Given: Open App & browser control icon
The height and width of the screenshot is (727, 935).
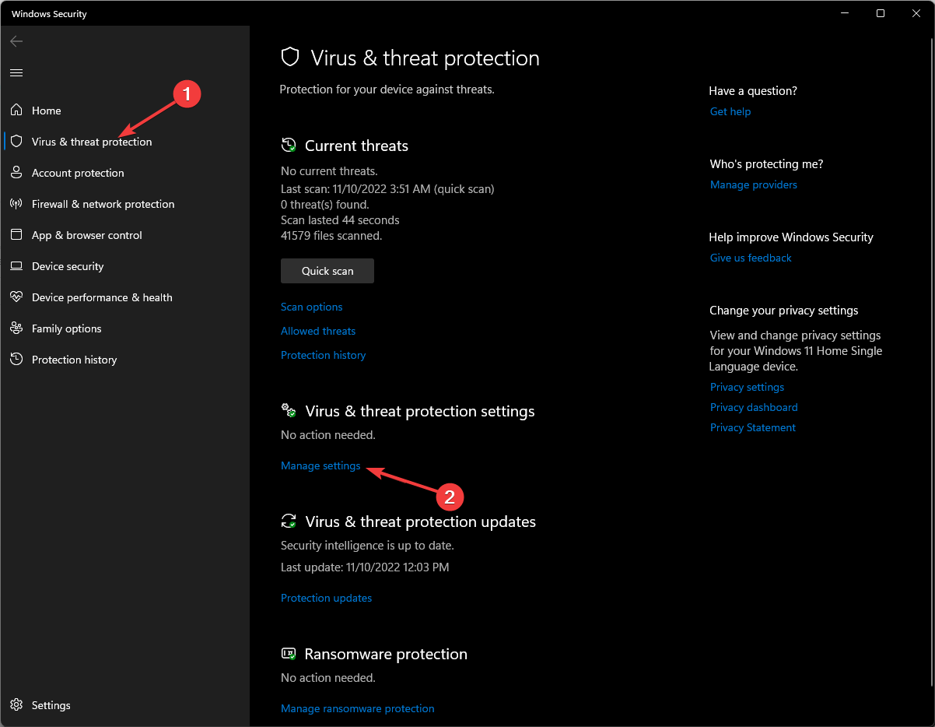Looking at the screenshot, I should (x=16, y=235).
